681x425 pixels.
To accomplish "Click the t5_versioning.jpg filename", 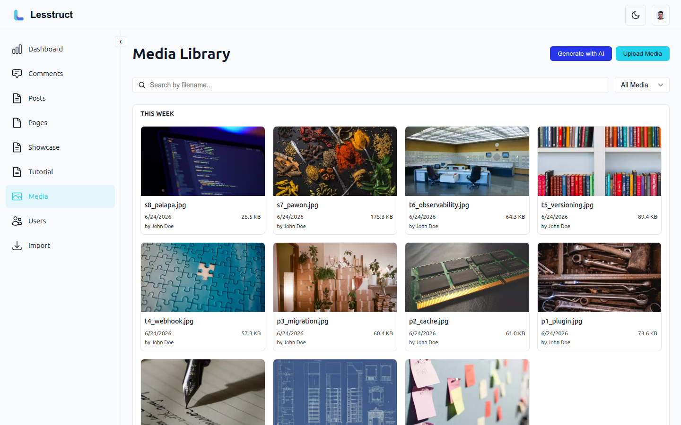I will [x=567, y=205].
